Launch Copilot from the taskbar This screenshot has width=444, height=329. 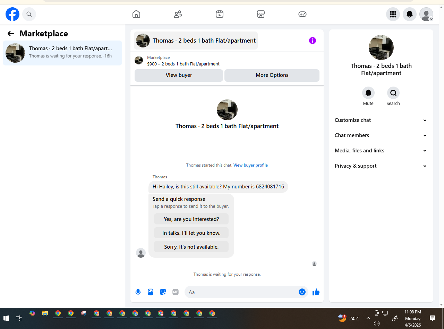32,313
